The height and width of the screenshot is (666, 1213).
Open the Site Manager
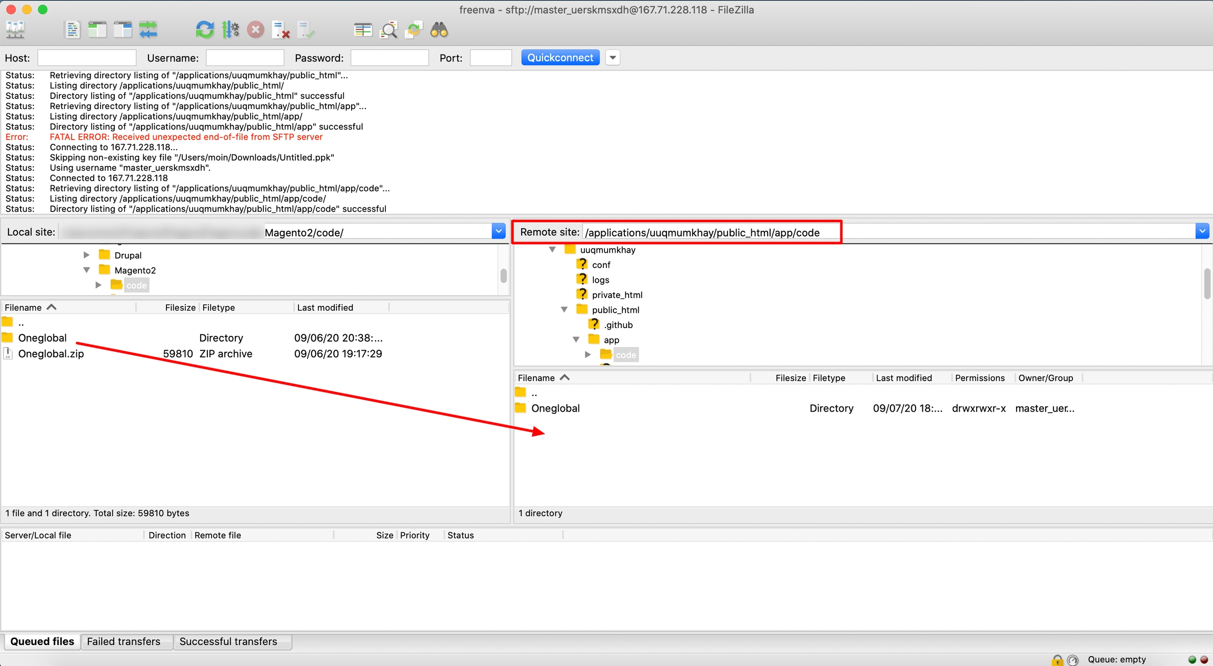click(15, 30)
